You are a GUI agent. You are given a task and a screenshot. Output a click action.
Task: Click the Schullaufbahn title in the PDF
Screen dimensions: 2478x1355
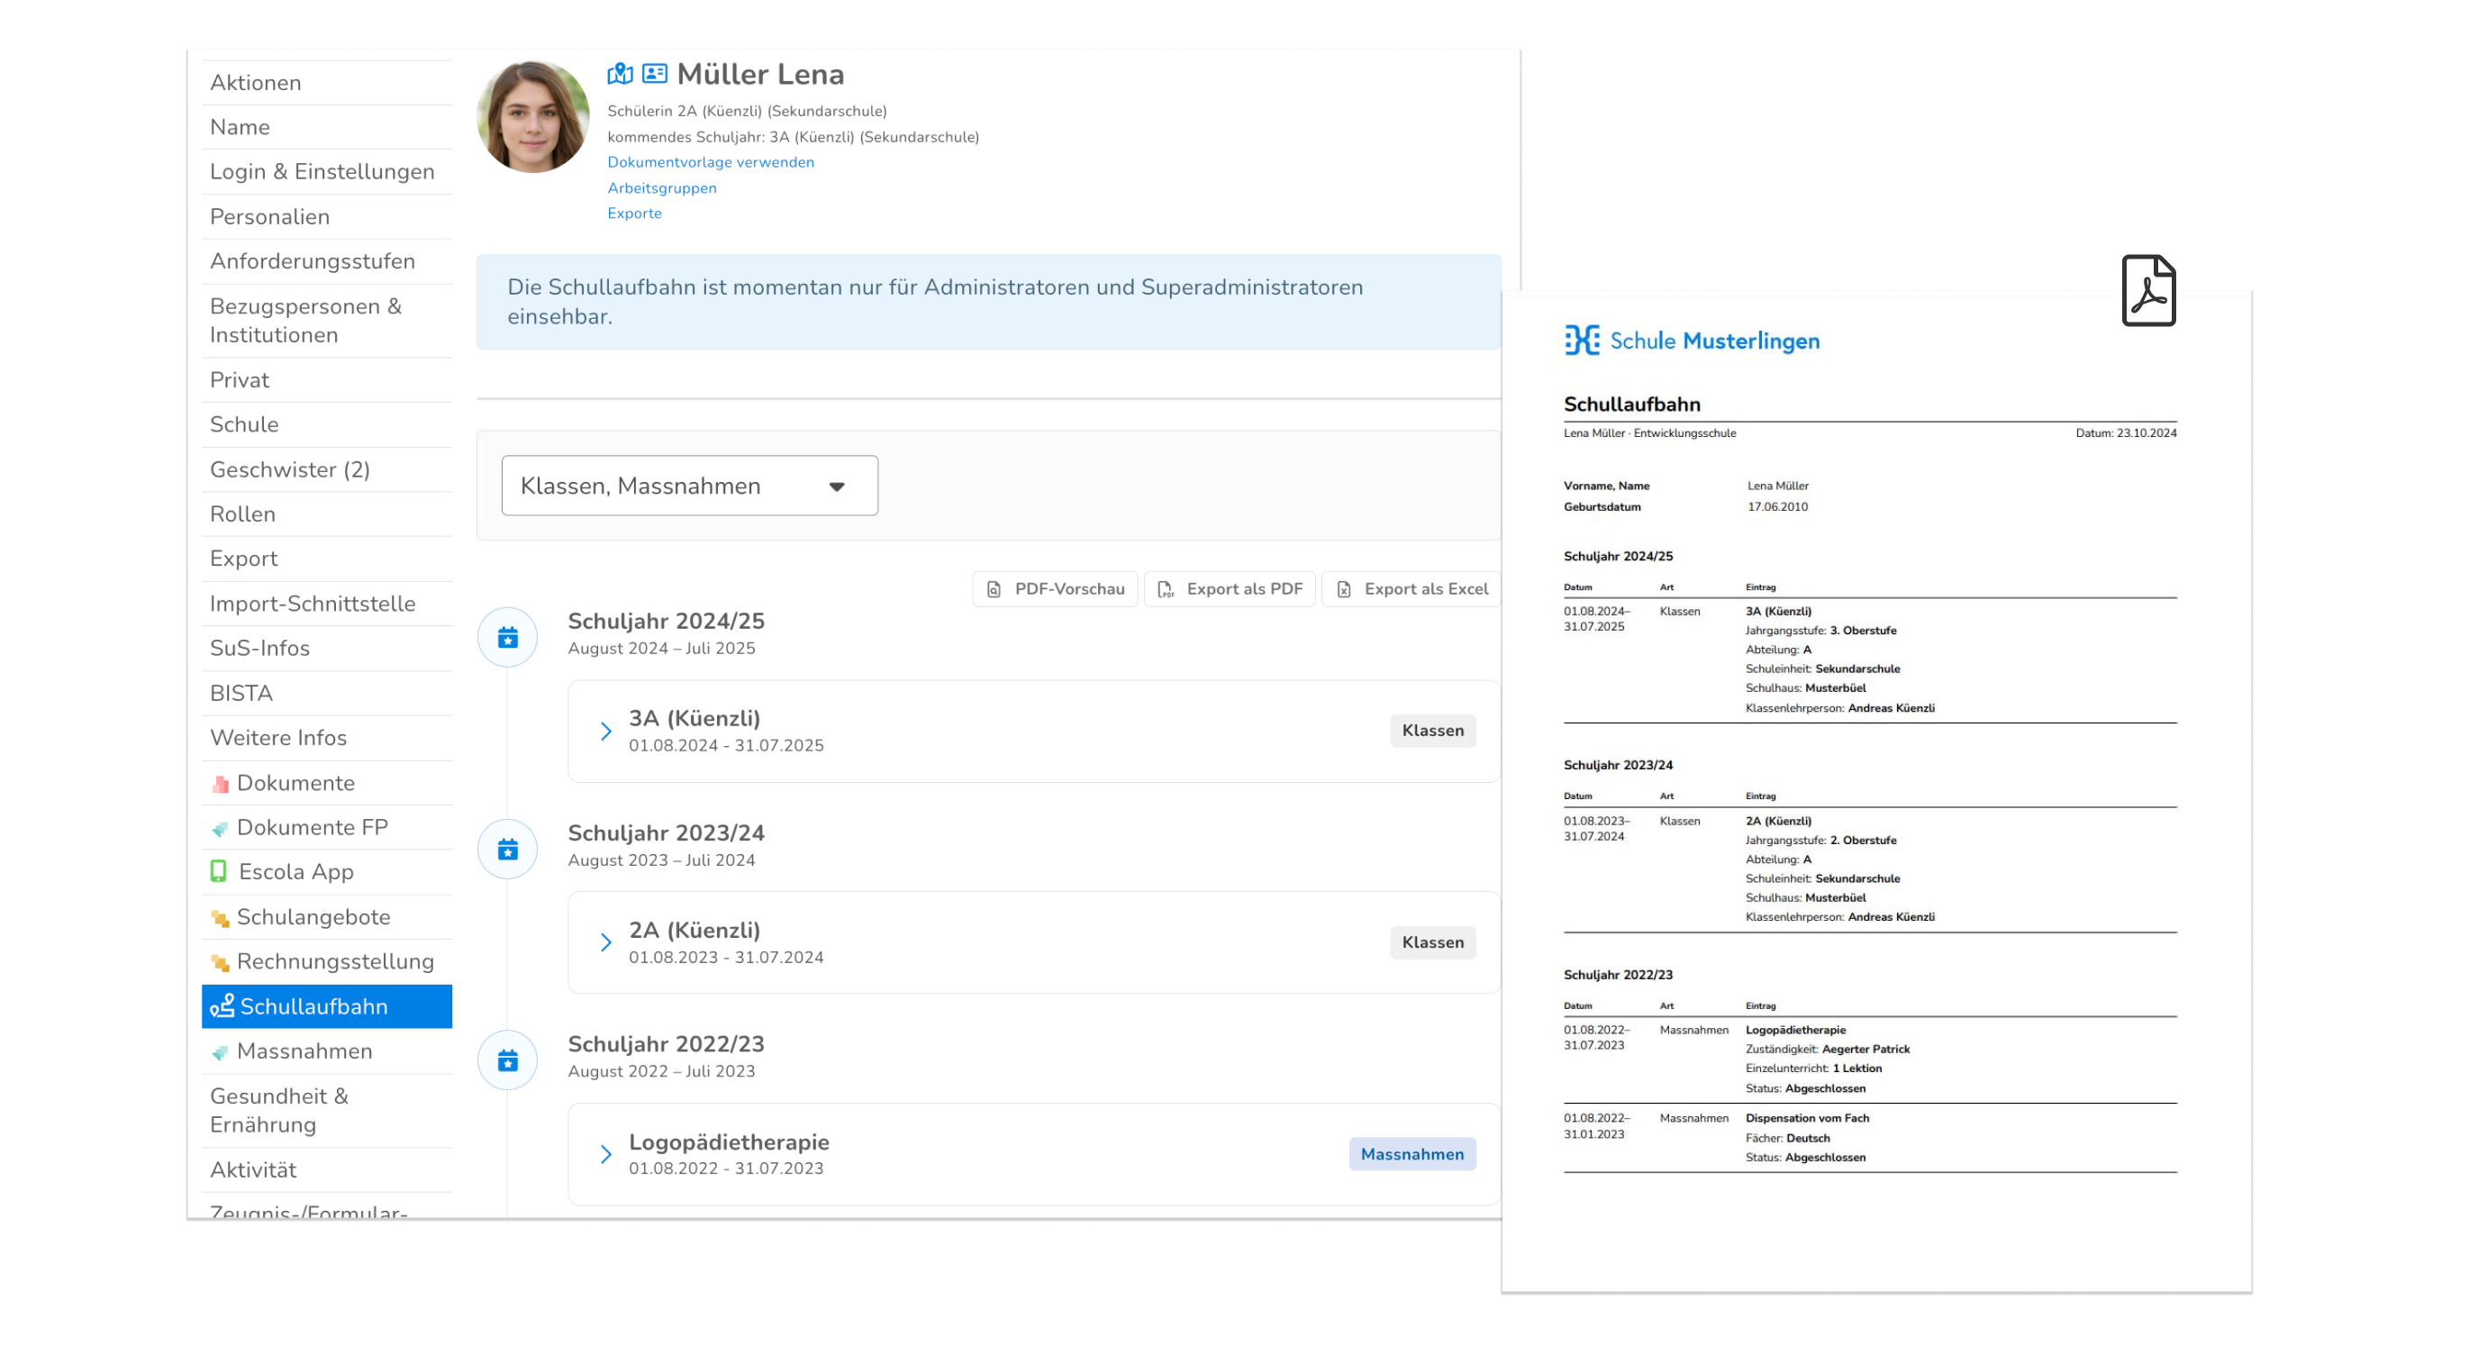point(1631,405)
